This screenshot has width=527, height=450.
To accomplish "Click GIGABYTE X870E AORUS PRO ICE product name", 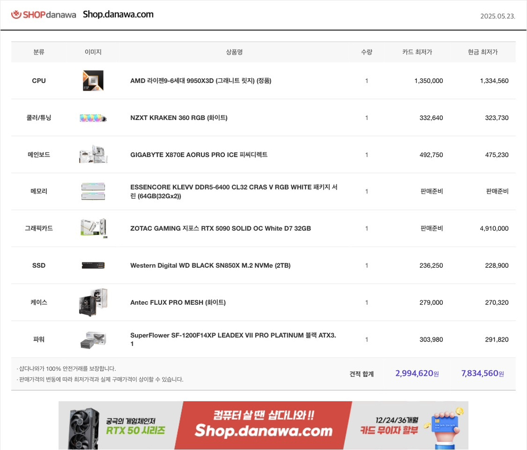I will (199, 154).
